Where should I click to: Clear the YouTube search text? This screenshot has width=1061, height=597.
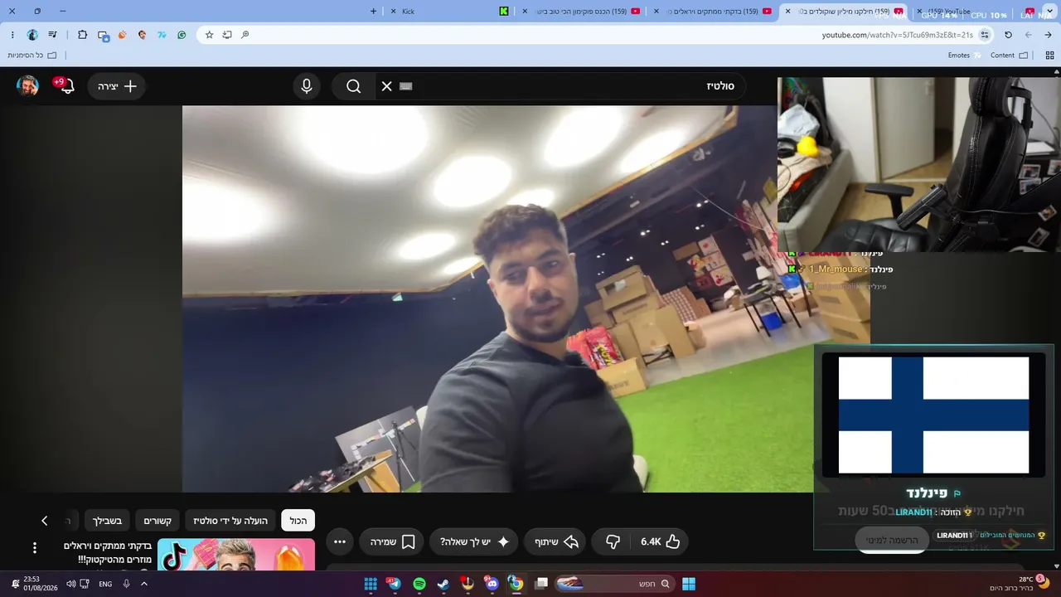point(386,86)
